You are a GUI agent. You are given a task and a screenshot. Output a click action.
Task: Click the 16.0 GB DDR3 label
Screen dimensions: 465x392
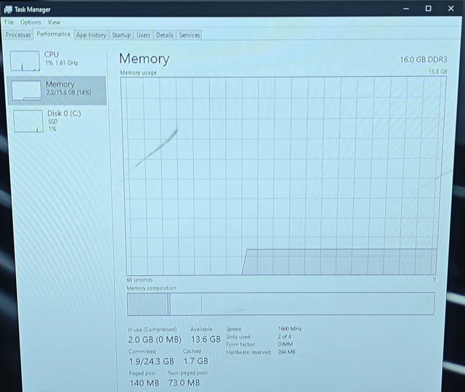pos(423,60)
